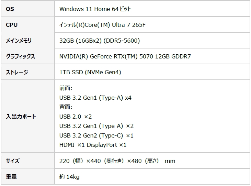Click the 220×440×480 mm dimensions value
251x186 pixels.
[117, 161]
